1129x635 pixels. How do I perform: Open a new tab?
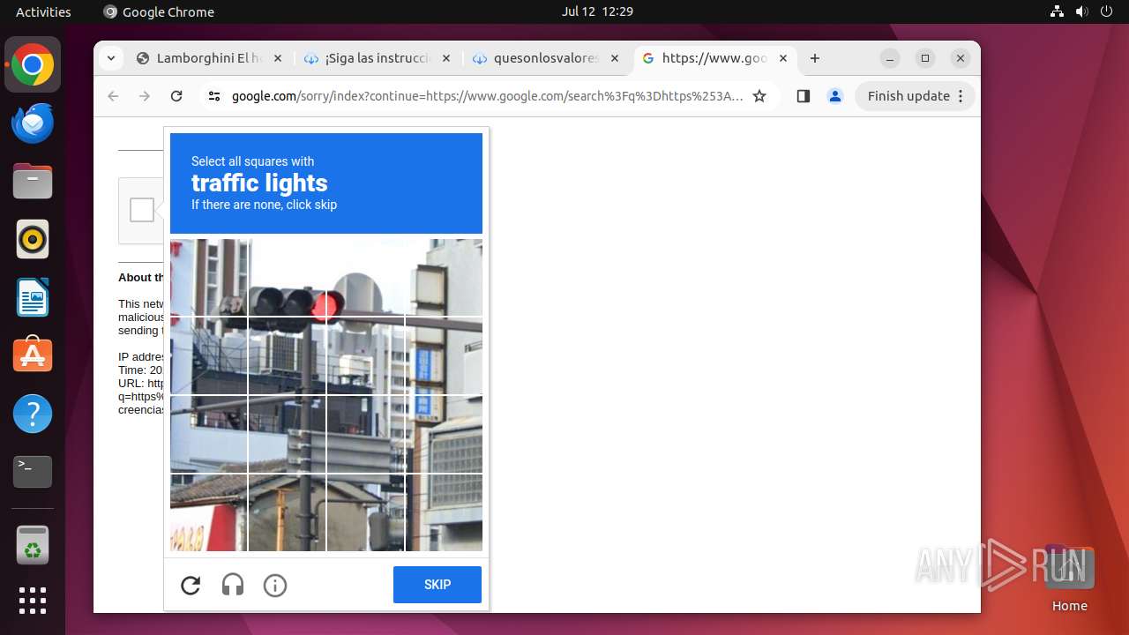coord(815,58)
